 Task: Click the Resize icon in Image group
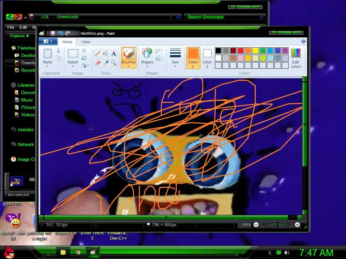click(x=84, y=58)
